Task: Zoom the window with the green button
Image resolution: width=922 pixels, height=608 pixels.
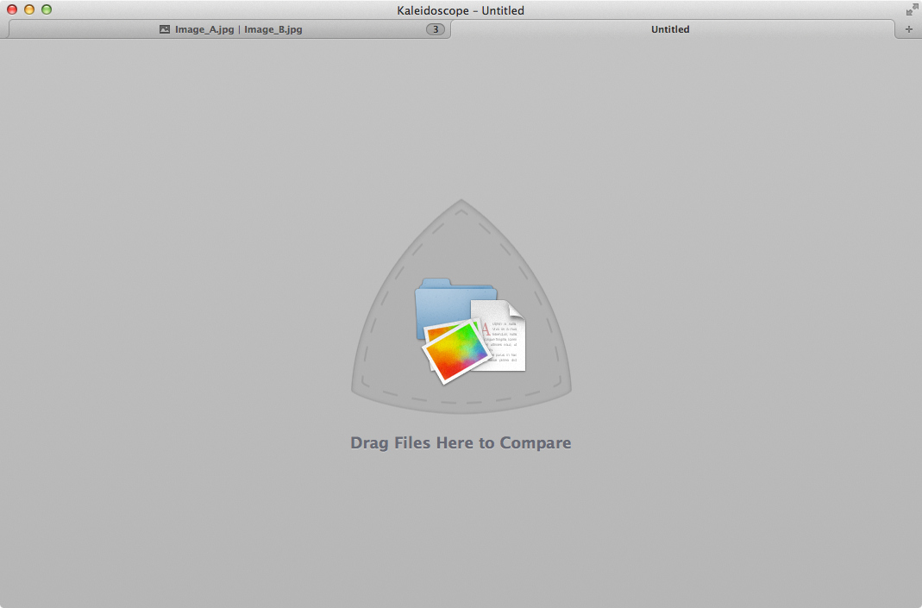Action: coord(47,9)
